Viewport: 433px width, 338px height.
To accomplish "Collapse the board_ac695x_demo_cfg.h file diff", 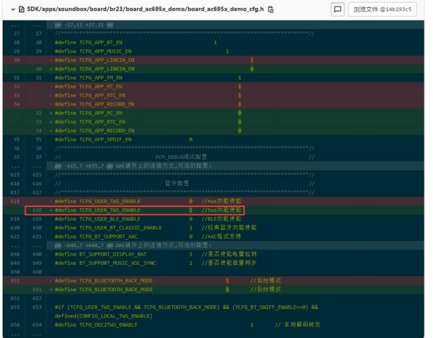I will [x=13, y=9].
